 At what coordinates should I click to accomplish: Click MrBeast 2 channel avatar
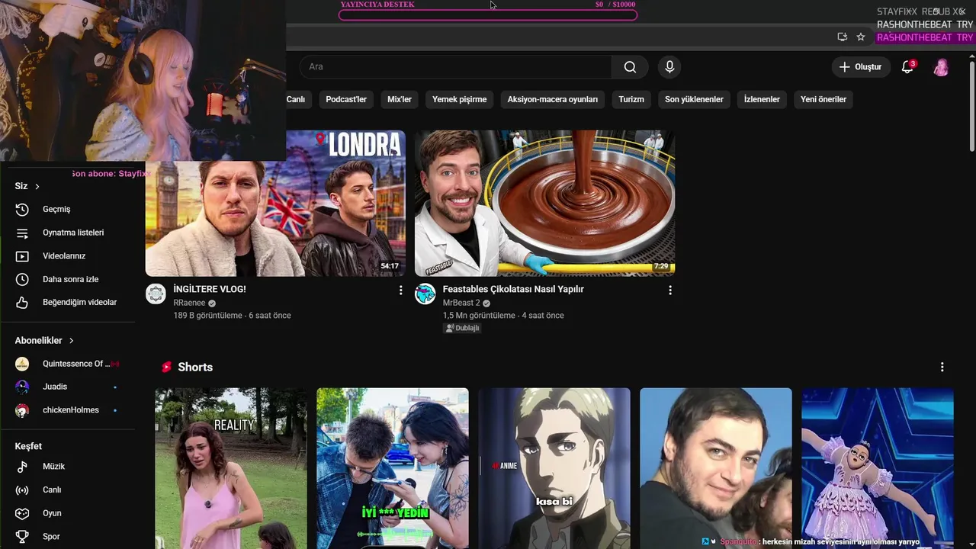[425, 294]
